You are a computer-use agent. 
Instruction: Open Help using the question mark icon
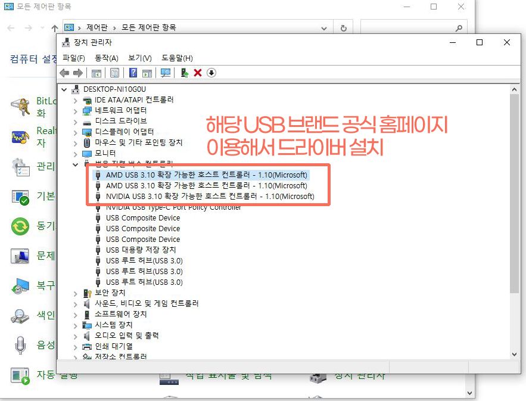133,73
